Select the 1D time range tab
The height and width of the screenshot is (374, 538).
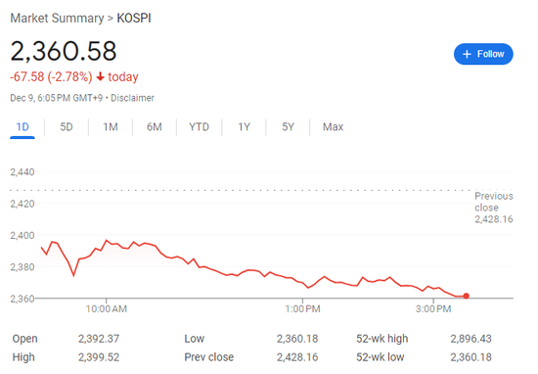pos(22,127)
